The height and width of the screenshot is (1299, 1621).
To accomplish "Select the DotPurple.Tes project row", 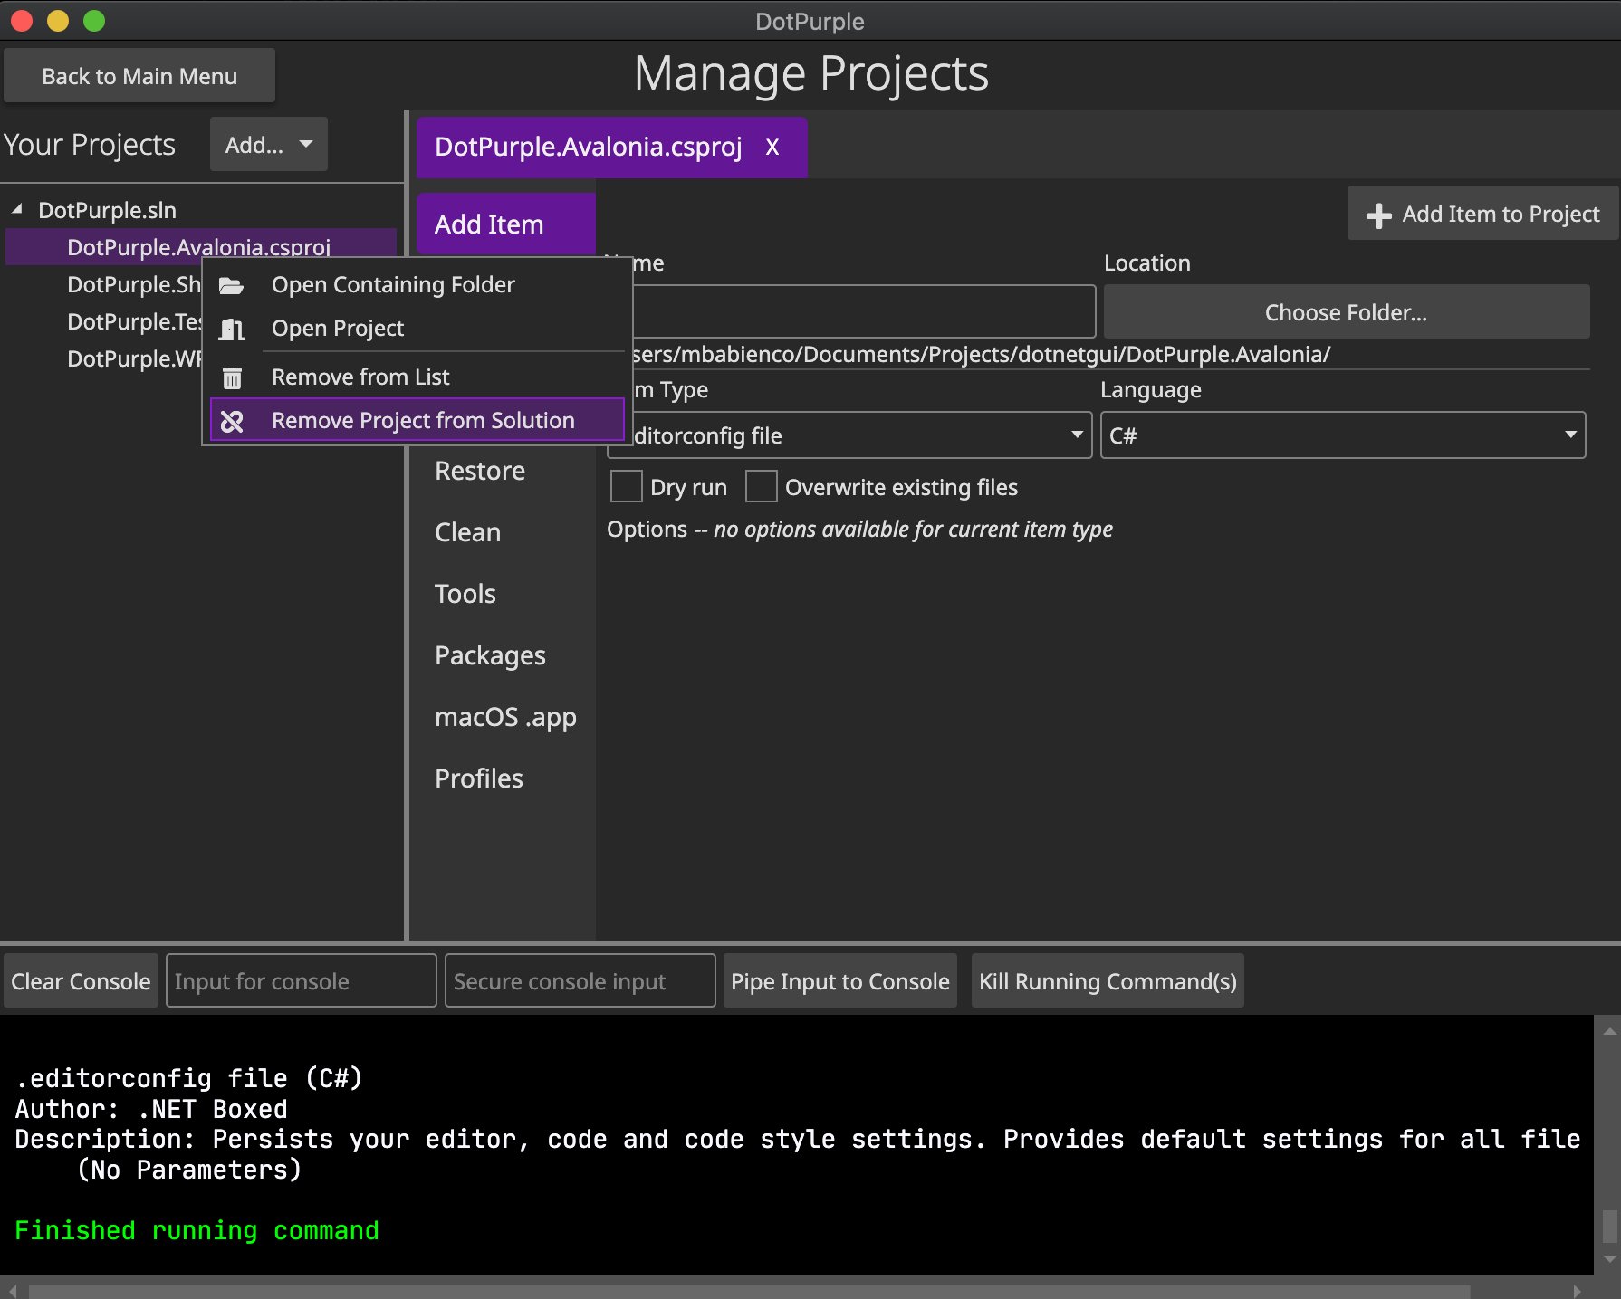I will 133,321.
